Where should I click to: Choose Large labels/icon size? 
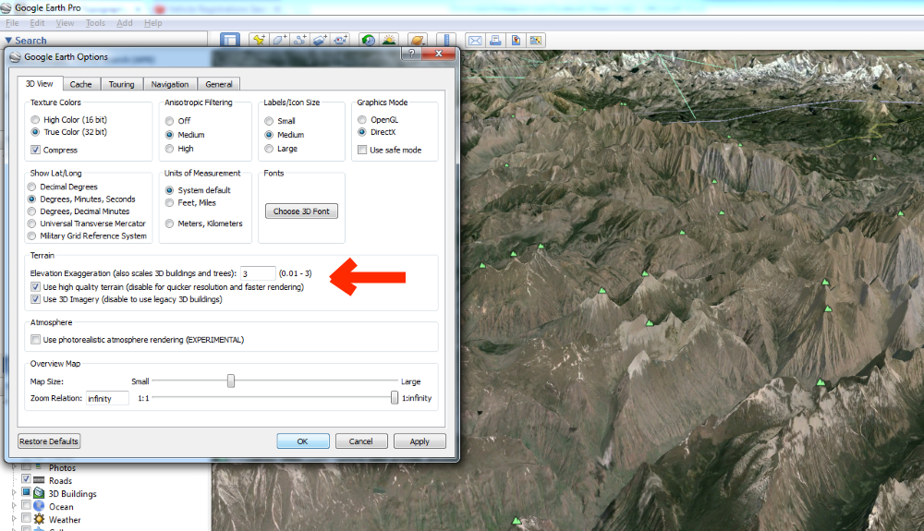(x=269, y=149)
